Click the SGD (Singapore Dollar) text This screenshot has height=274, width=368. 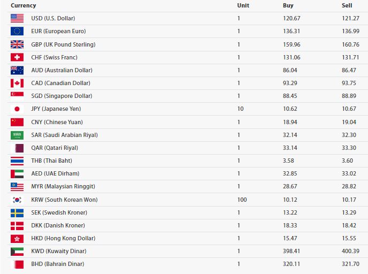[62, 96]
